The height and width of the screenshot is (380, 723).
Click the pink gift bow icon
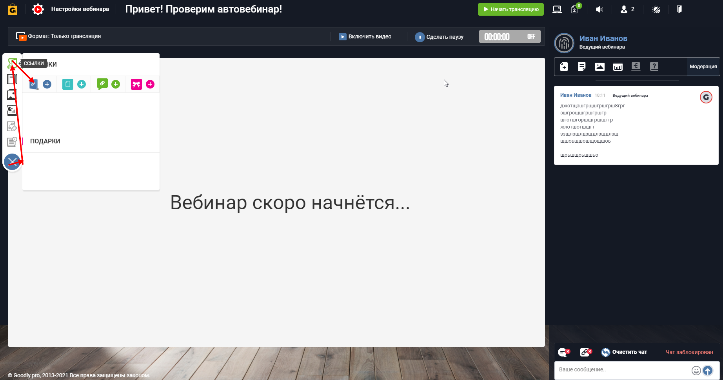(136, 84)
